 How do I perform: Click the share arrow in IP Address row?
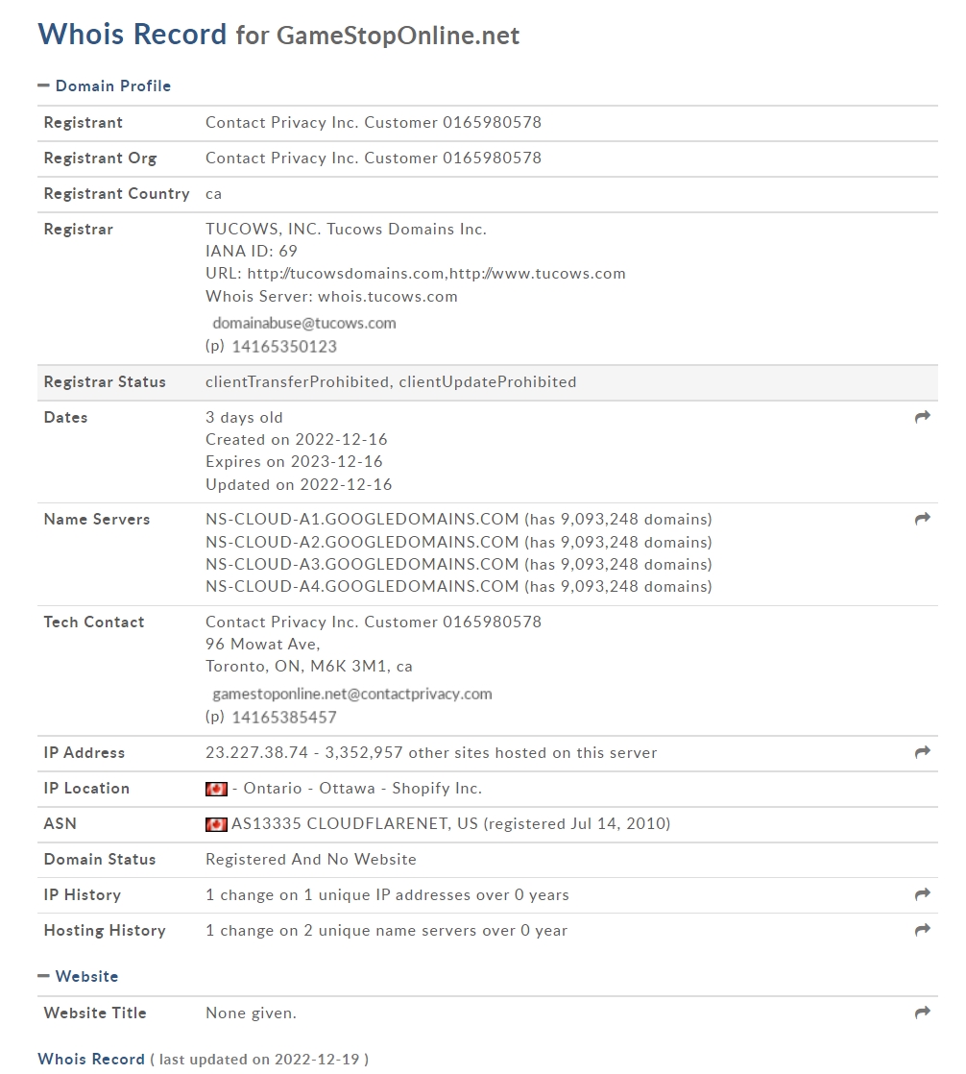pyautogui.click(x=922, y=752)
